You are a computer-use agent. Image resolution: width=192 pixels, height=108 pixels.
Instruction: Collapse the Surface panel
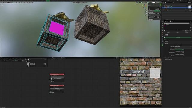click(x=166, y=36)
